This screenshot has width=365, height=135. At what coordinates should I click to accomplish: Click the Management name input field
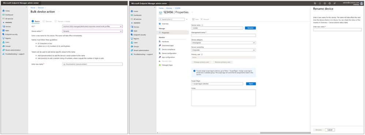[223, 35]
